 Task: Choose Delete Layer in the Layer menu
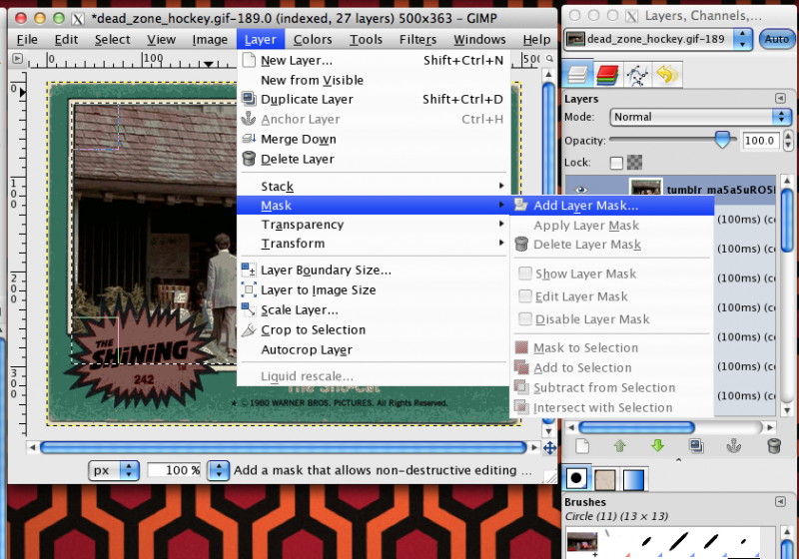pos(374,159)
